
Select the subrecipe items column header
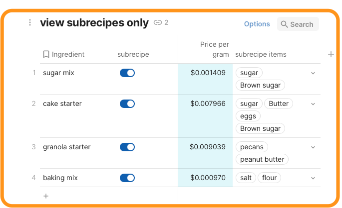click(x=261, y=54)
